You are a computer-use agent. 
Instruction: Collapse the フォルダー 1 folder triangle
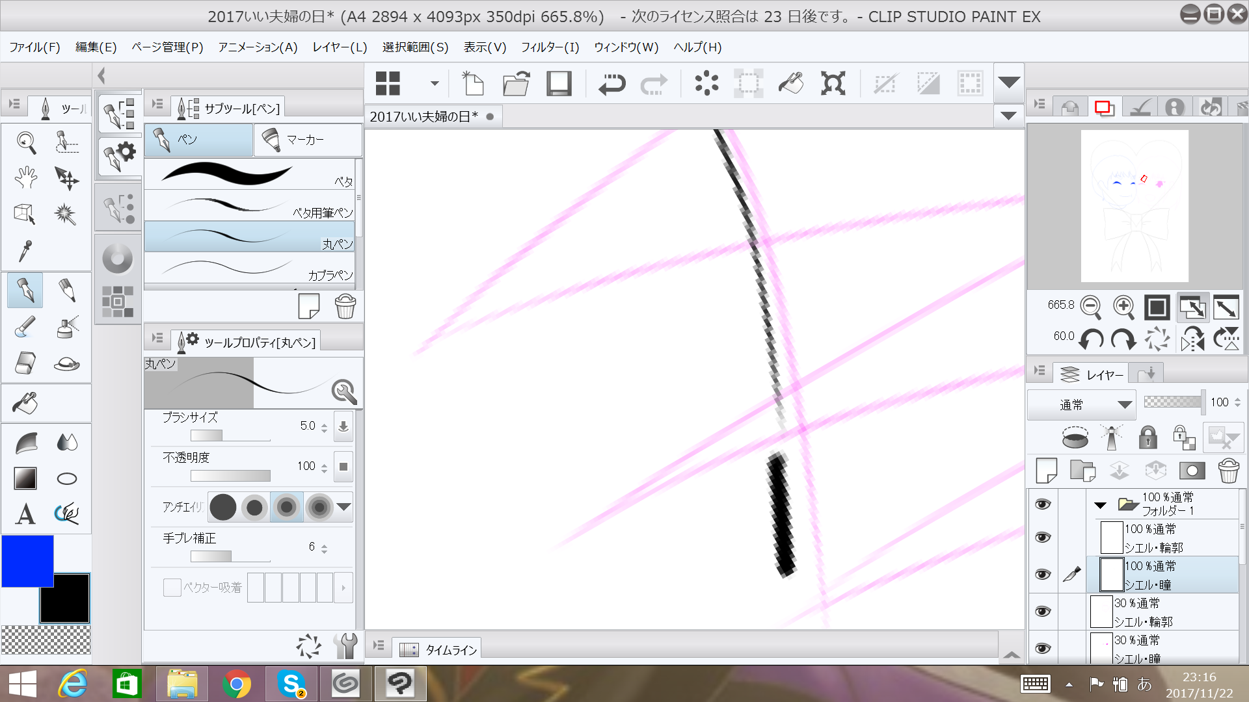coord(1100,505)
